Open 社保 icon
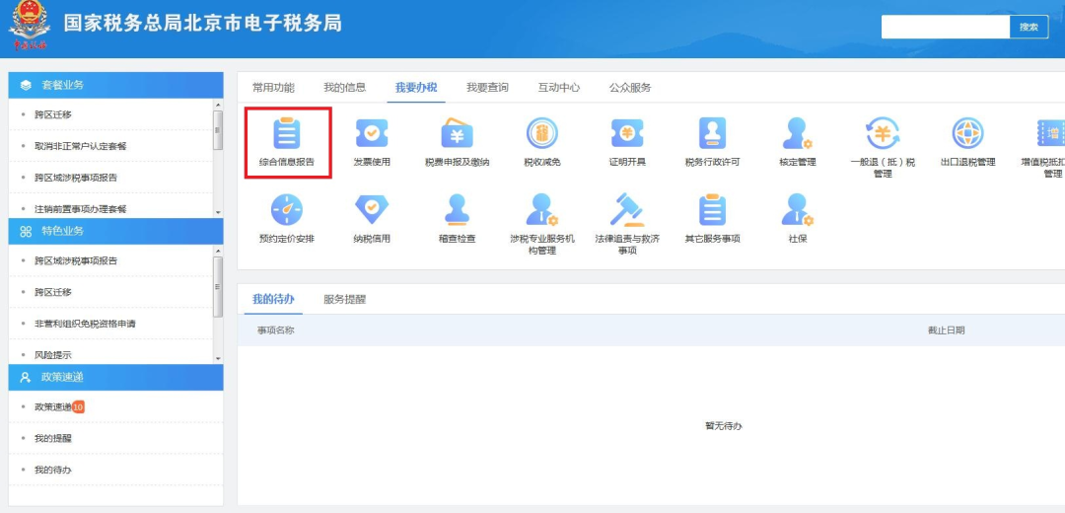Screen dimensions: 1065x513 coord(798,209)
